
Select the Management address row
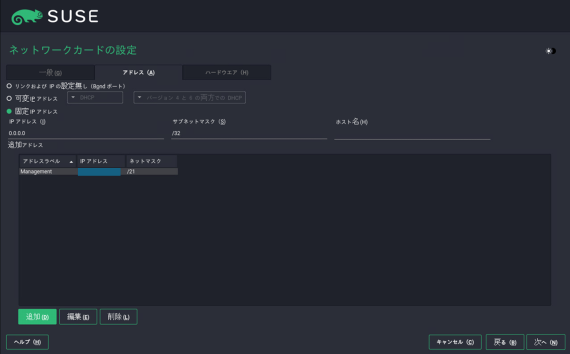[47, 172]
